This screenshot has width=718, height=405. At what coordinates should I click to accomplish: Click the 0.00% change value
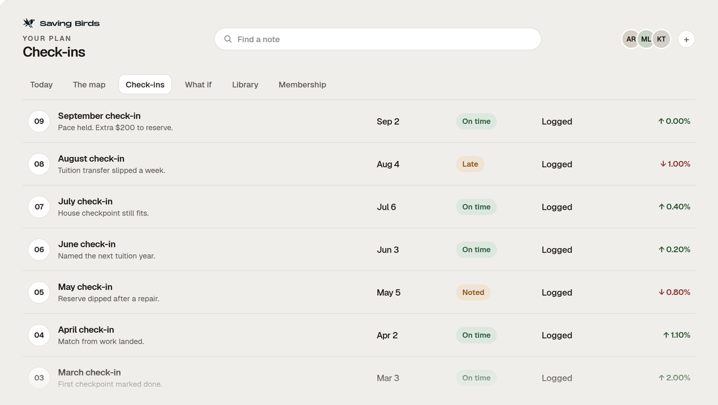click(x=674, y=121)
